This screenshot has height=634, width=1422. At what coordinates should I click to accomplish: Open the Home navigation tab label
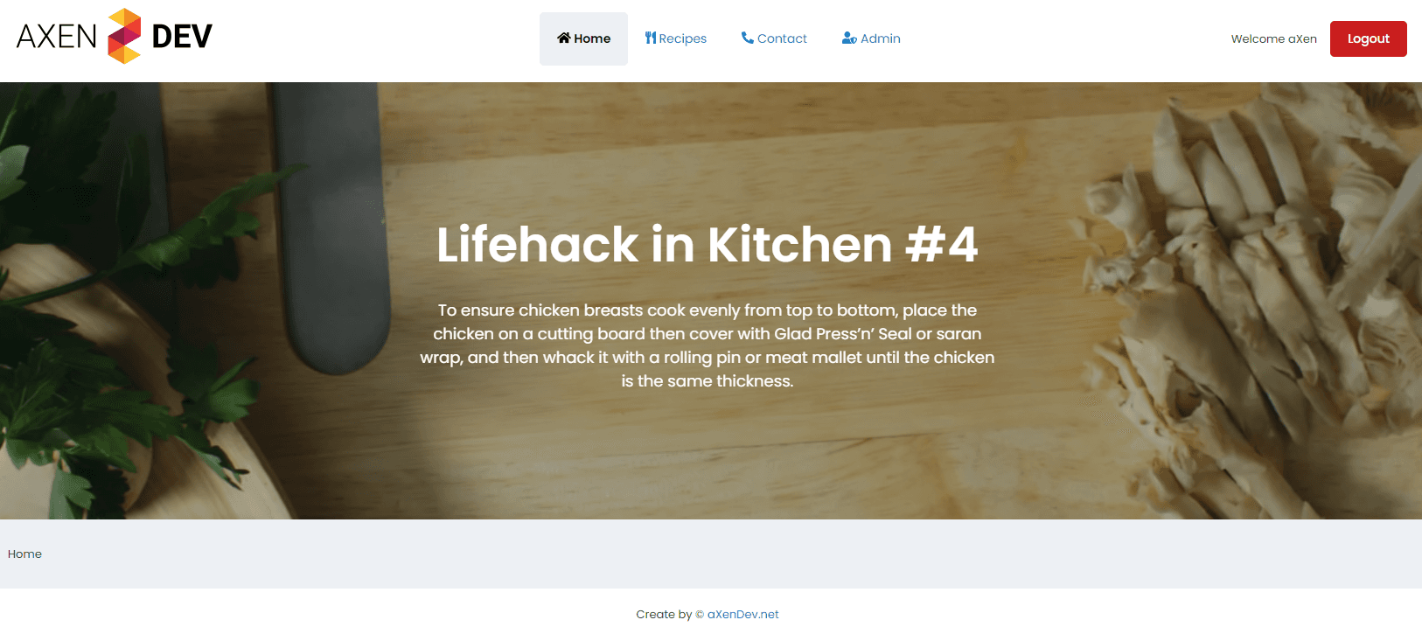coord(592,38)
